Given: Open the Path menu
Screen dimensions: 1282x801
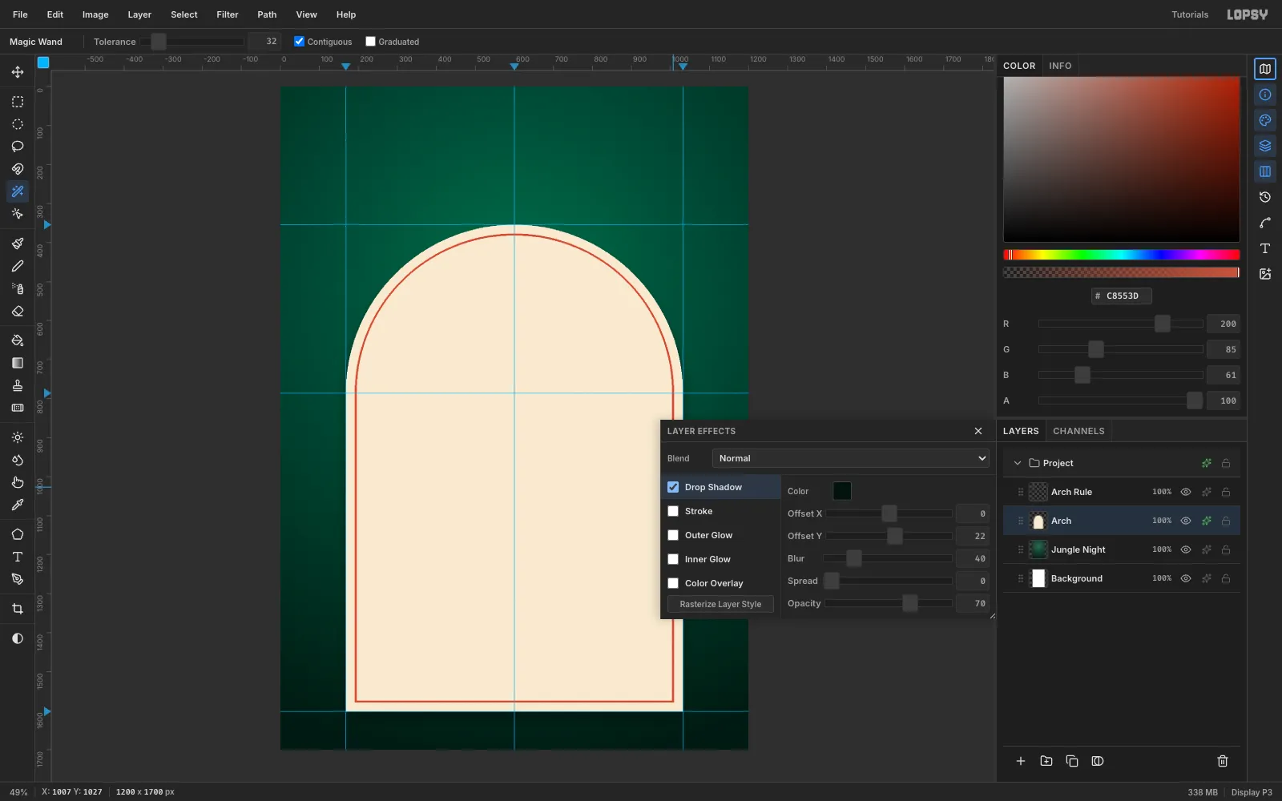Looking at the screenshot, I should point(267,14).
